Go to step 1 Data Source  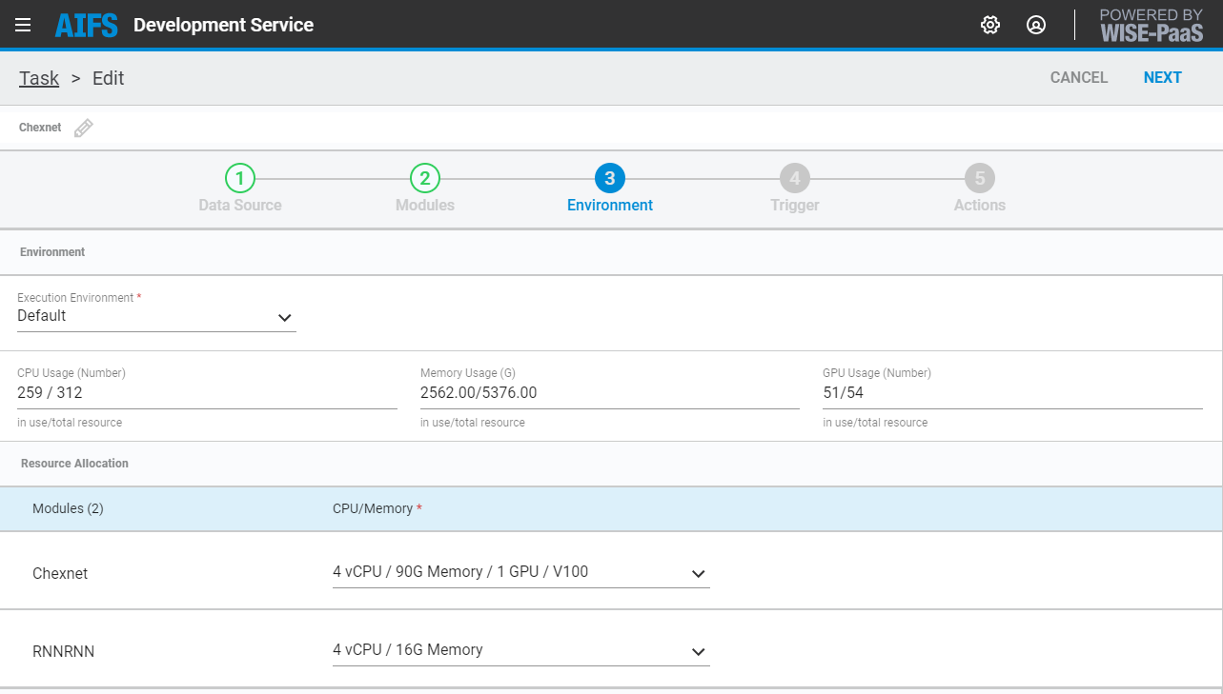[x=240, y=188]
